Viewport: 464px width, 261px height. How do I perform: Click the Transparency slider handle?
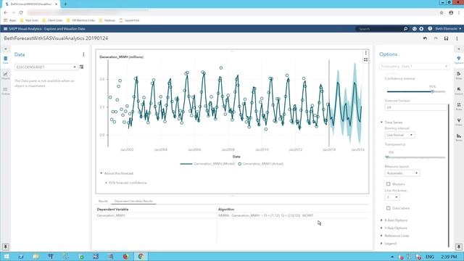[386, 157]
